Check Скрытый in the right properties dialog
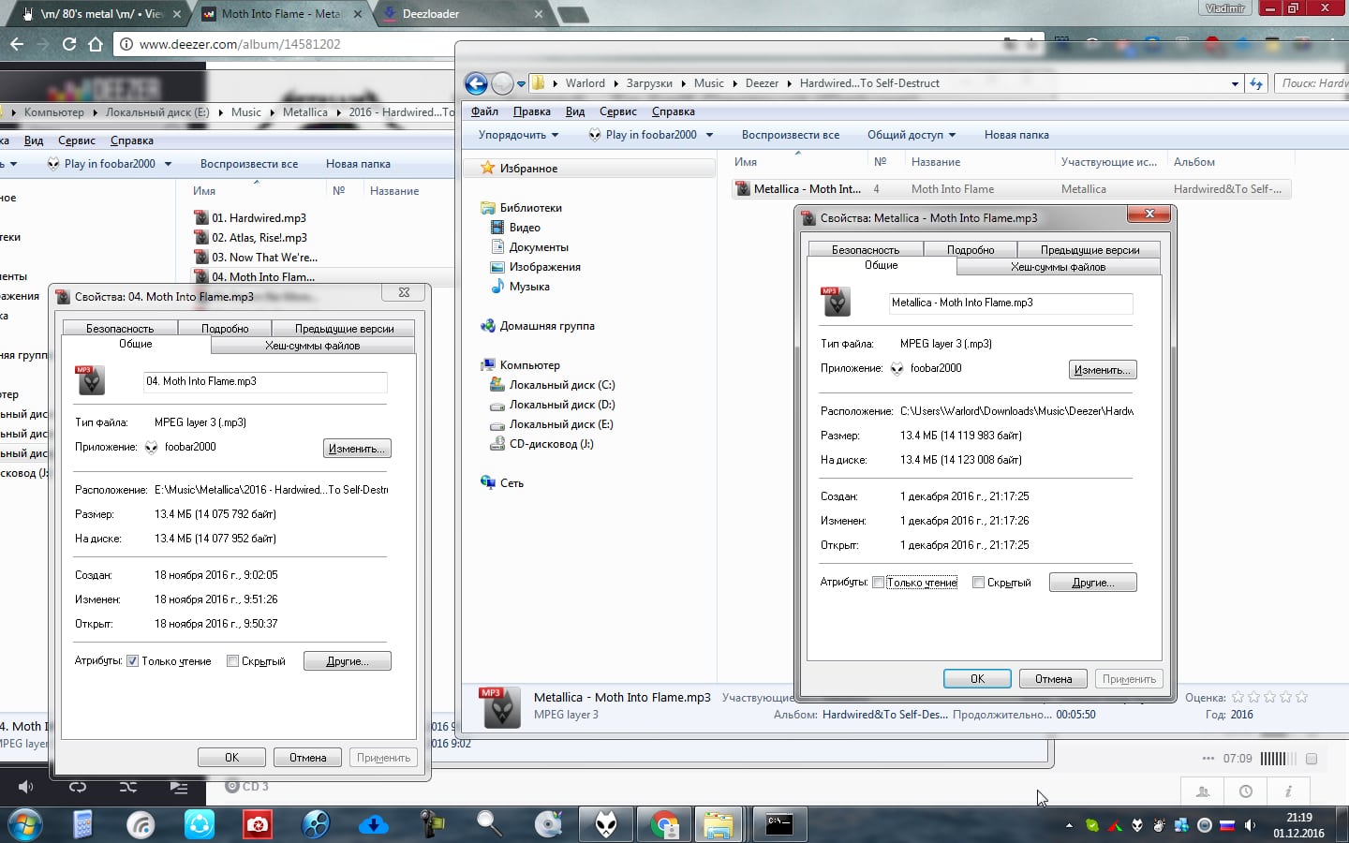1349x843 pixels. tap(978, 583)
